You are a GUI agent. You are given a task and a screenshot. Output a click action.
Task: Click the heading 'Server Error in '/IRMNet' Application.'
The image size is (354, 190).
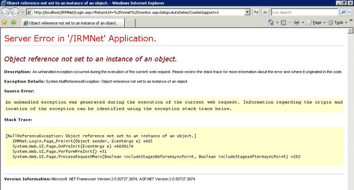tap(80, 38)
